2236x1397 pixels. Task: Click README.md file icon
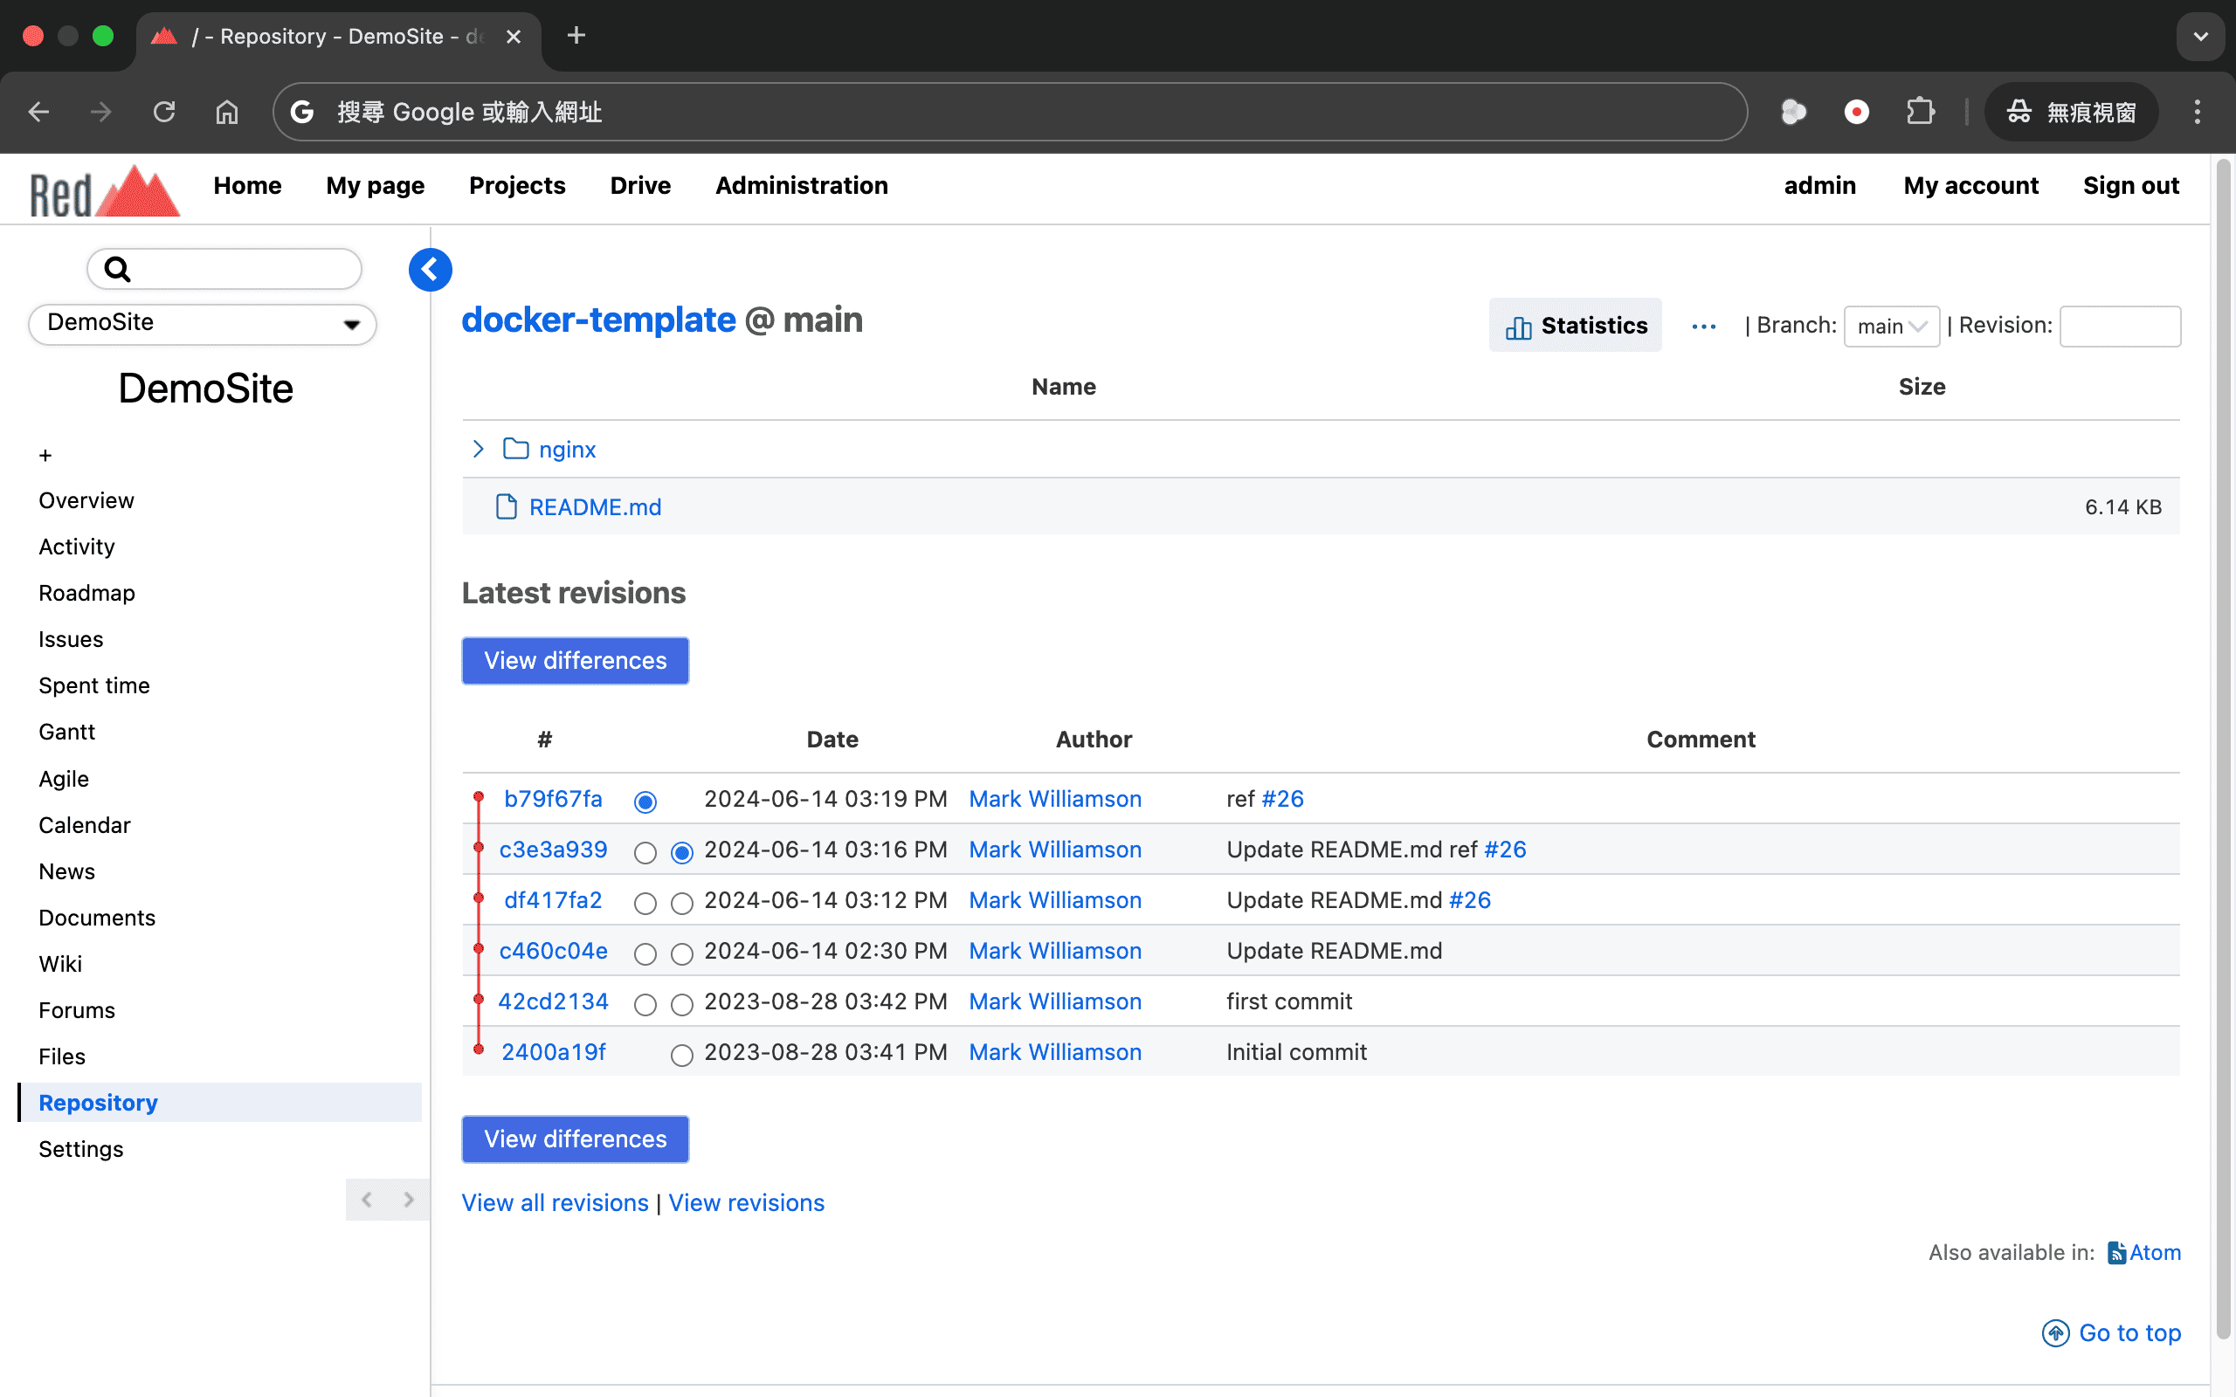click(x=506, y=507)
